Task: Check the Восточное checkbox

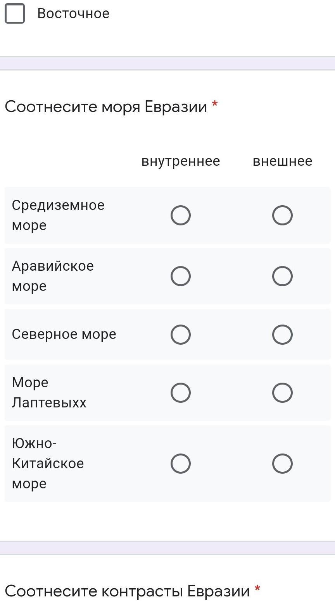Action: (x=15, y=14)
